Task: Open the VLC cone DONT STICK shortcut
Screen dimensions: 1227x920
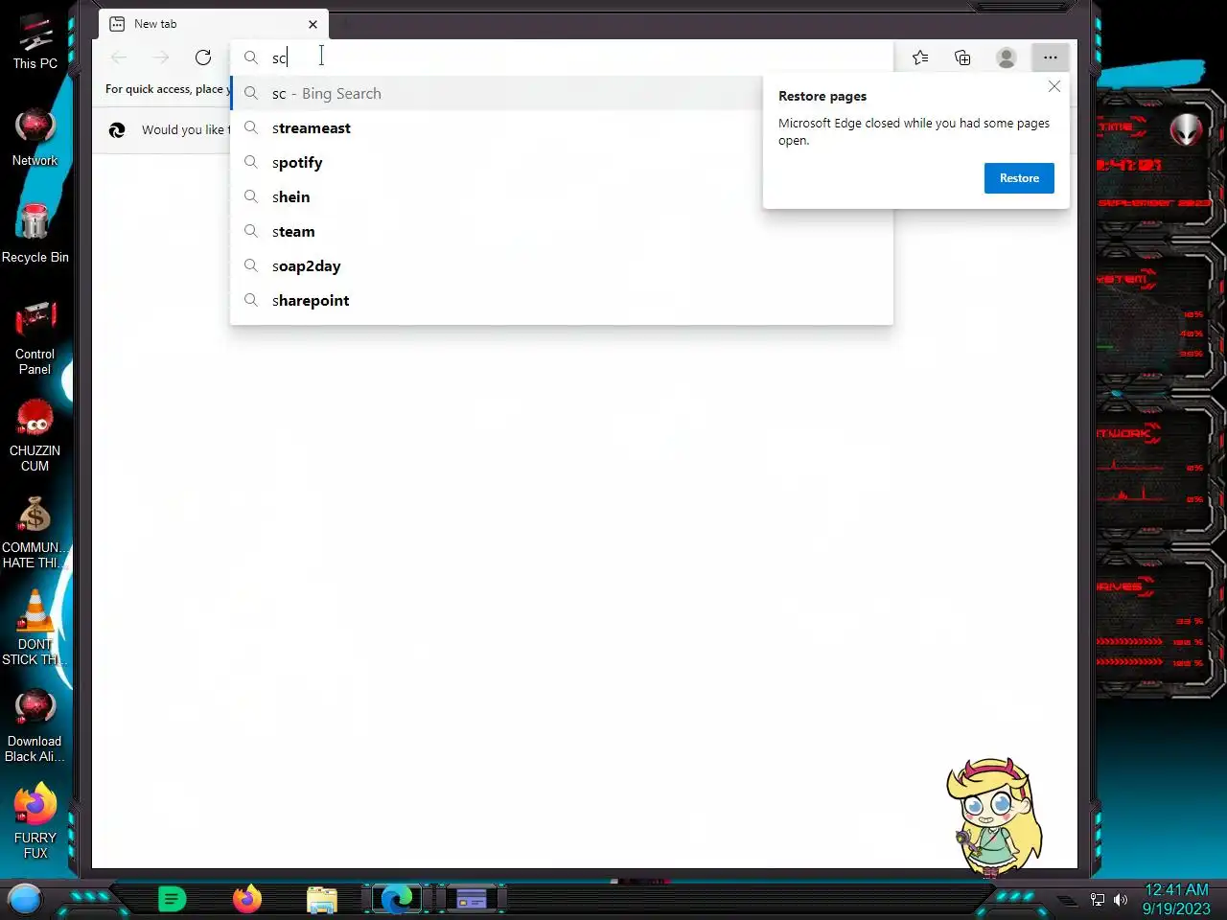Action: coord(35,629)
